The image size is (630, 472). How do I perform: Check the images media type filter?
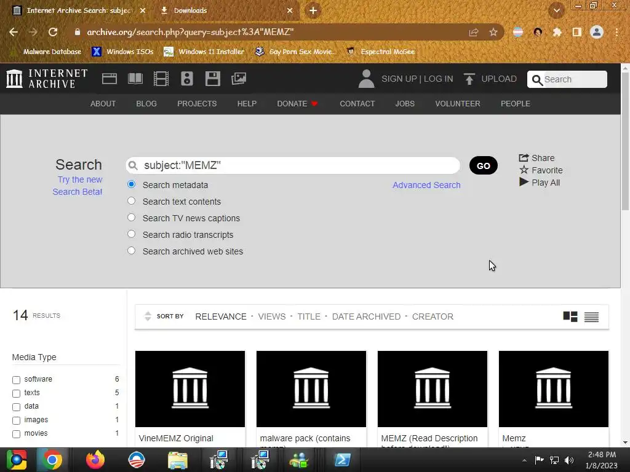[16, 420]
